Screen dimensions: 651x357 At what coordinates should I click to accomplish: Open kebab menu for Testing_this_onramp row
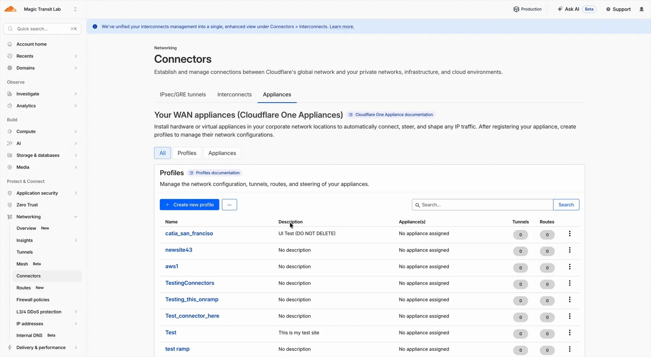coord(570,300)
